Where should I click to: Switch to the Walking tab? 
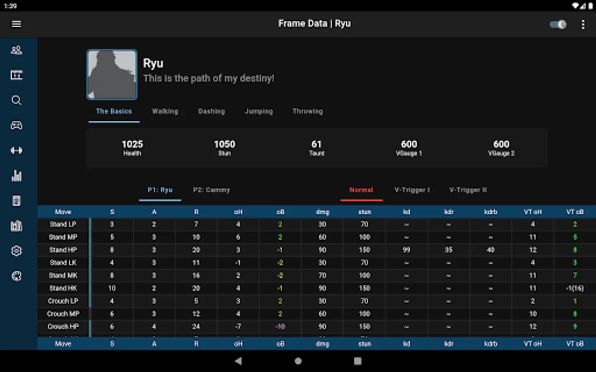(165, 111)
